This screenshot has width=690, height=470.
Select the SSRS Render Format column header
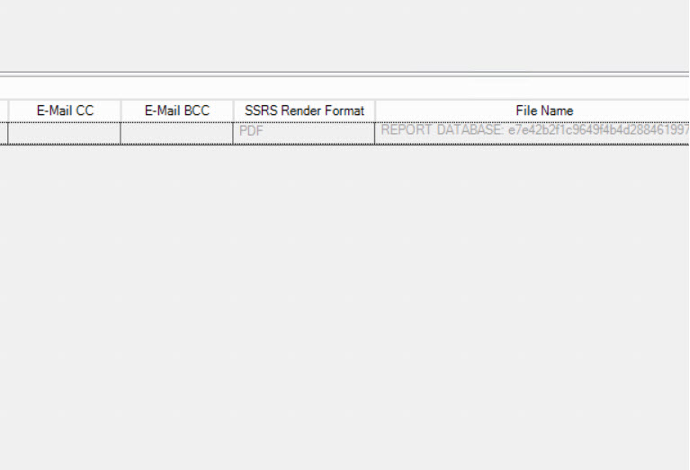tap(304, 111)
